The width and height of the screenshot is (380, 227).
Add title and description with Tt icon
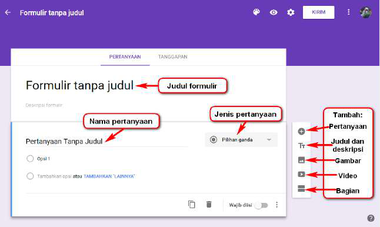point(301,146)
